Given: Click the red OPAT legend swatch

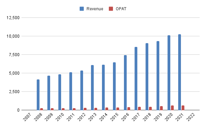Looking at the screenshot, I should point(111,9).
